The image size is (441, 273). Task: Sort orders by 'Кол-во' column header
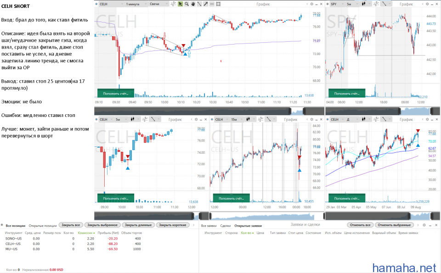pyautogui.click(x=247, y=233)
